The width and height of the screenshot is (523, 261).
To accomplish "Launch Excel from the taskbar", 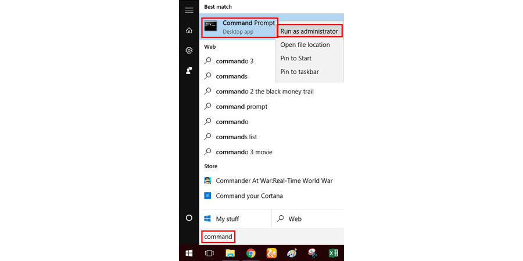I will pyautogui.click(x=334, y=253).
